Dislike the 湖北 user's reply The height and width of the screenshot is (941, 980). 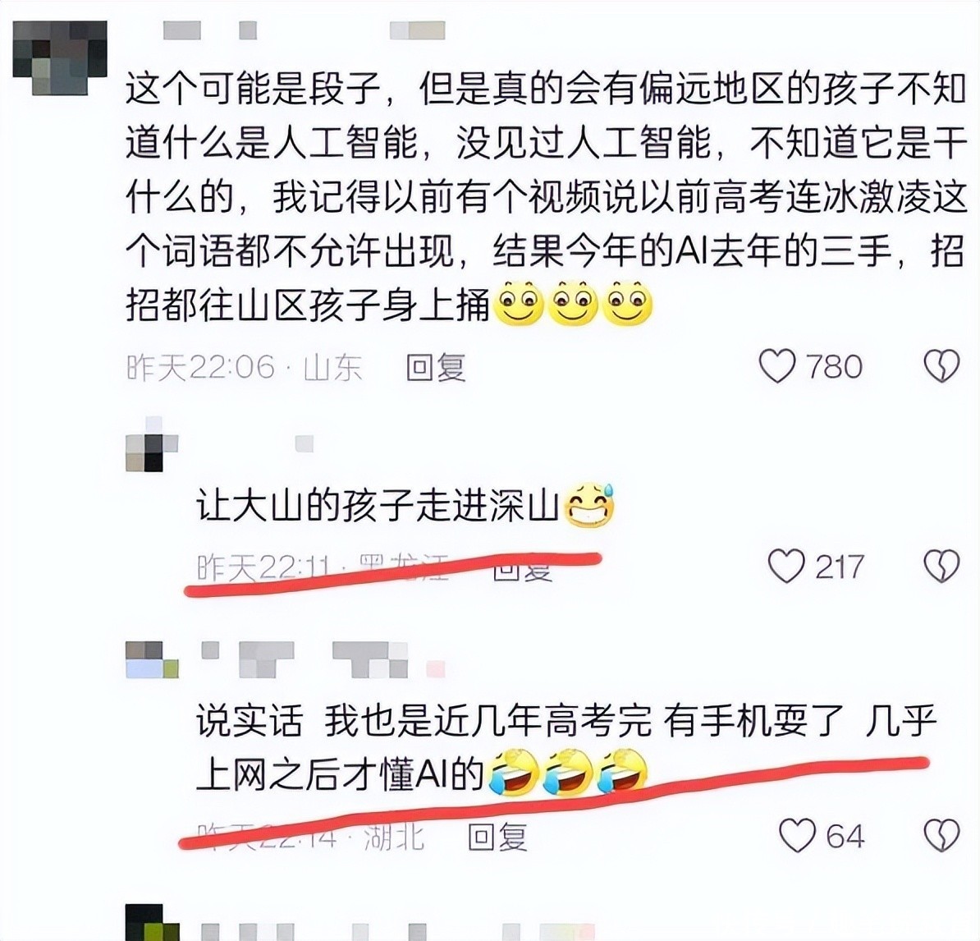pos(941,835)
